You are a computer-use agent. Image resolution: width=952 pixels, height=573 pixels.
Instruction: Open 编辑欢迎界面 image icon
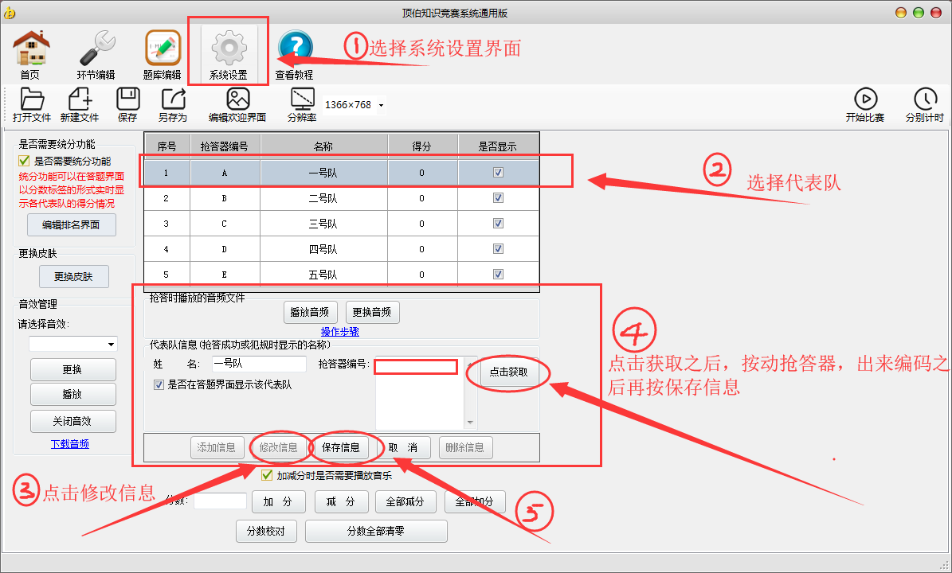(237, 99)
